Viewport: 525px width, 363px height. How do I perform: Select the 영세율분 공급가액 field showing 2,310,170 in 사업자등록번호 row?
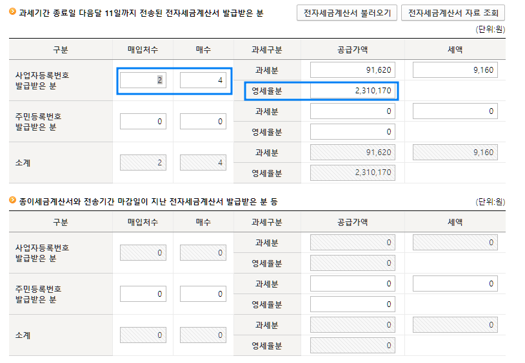(352, 91)
